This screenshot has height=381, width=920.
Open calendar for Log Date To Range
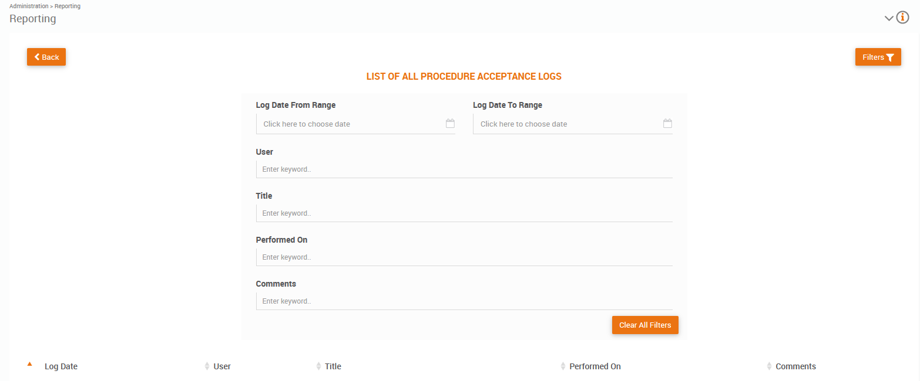(667, 124)
